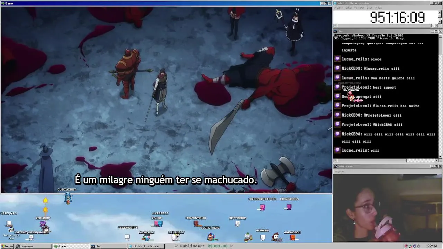Screen dimensions: 443x249
Task: Click the right arrow of info.txt horizontal scrollbar
Action: pos(436,26)
